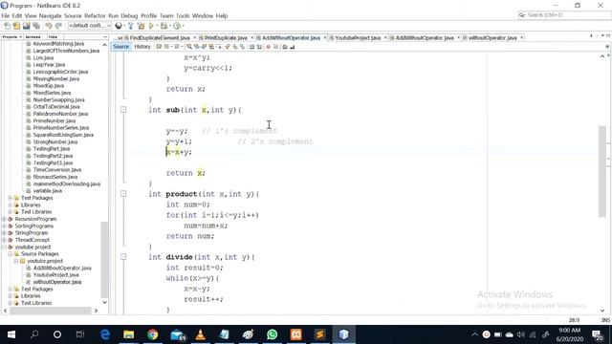Minimize the Projects panel group icon

click(x=105, y=37)
